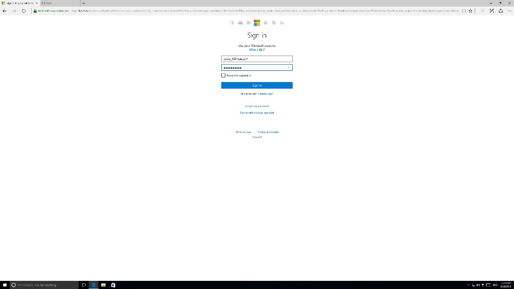Click the Skype icon in header row

pos(274,23)
